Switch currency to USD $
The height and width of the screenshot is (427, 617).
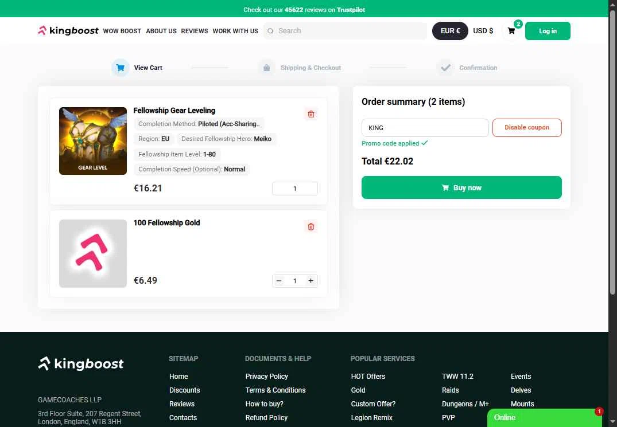click(483, 30)
